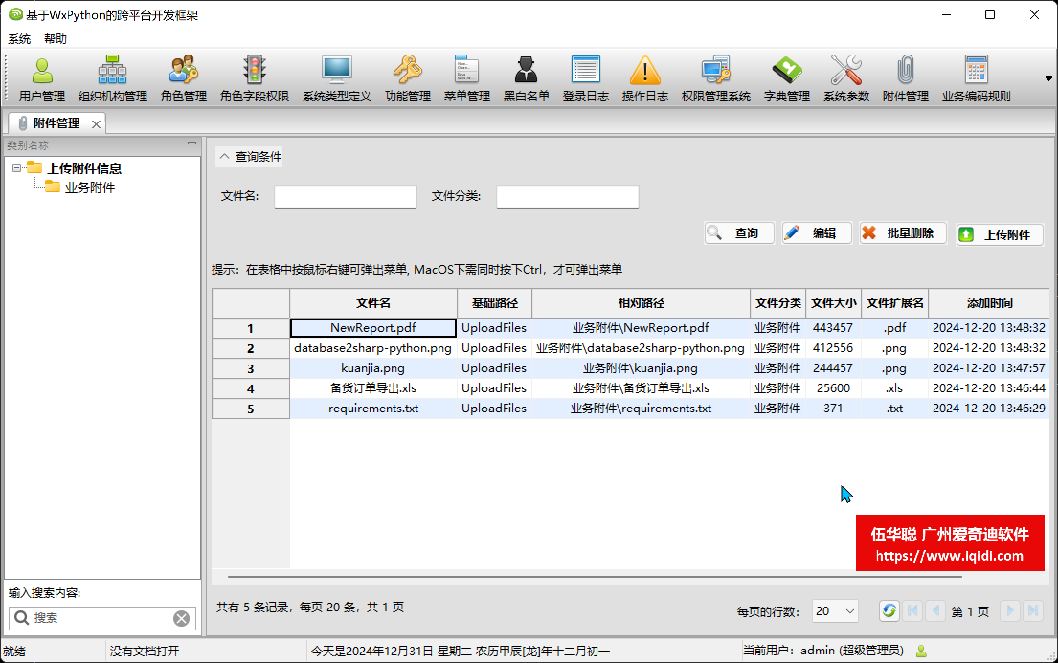The width and height of the screenshot is (1058, 663).
Task: Click the 上传附件 button
Action: pos(999,234)
